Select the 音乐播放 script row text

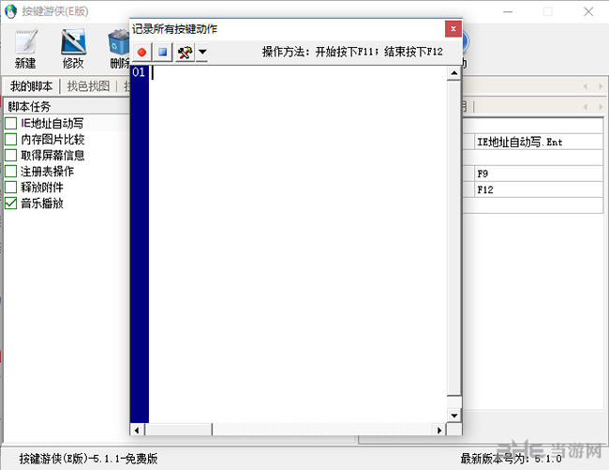click(x=42, y=203)
